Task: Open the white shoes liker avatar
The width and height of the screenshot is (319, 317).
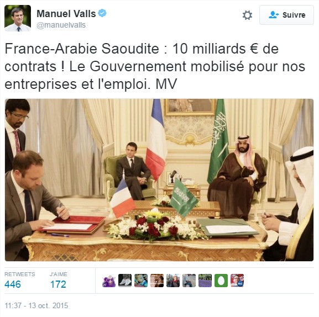Action: coord(125,281)
